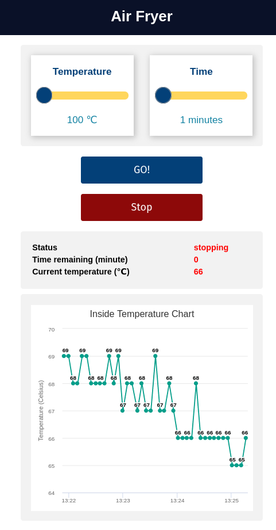Click the 13:23 x-axis time label
This screenshot has width=276, height=530.
123,501
